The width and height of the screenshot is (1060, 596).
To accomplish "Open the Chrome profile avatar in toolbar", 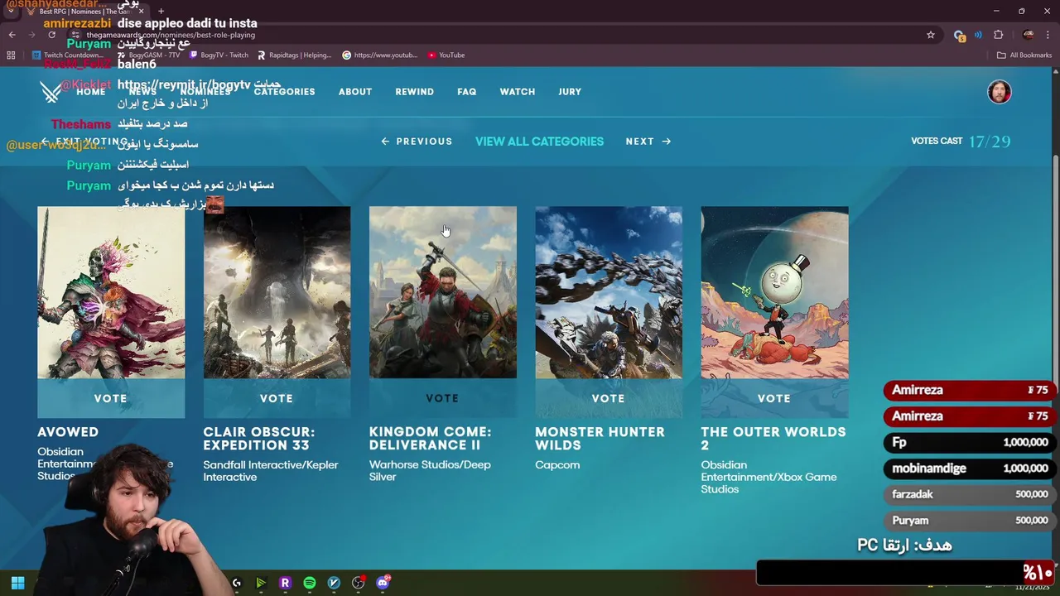I will click(x=1028, y=35).
